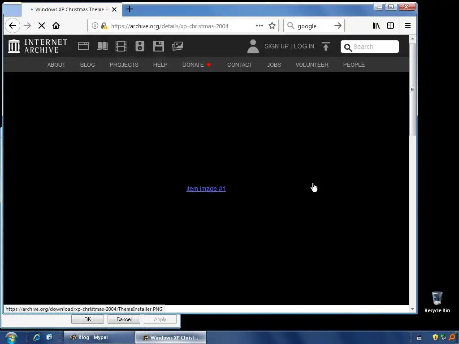Click Cancel in the background dialog
Image resolution: width=459 pixels, height=344 pixels.
124,319
